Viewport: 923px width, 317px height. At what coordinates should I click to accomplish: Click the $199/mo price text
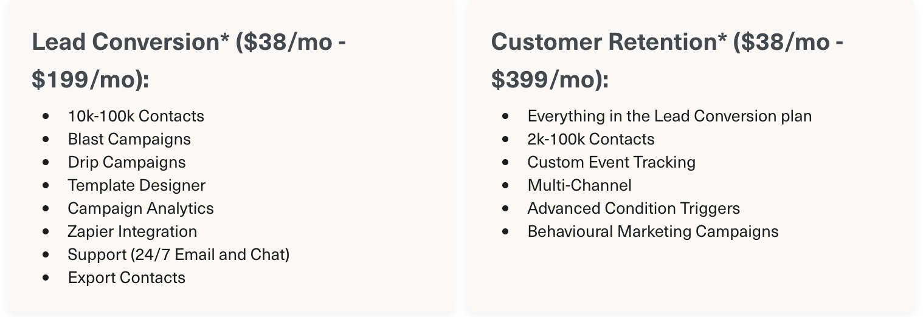tap(86, 80)
